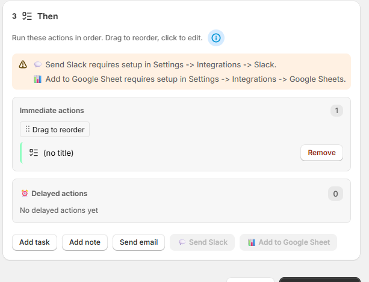Click 'Add to Google Sheet requires setup' text

point(196,79)
